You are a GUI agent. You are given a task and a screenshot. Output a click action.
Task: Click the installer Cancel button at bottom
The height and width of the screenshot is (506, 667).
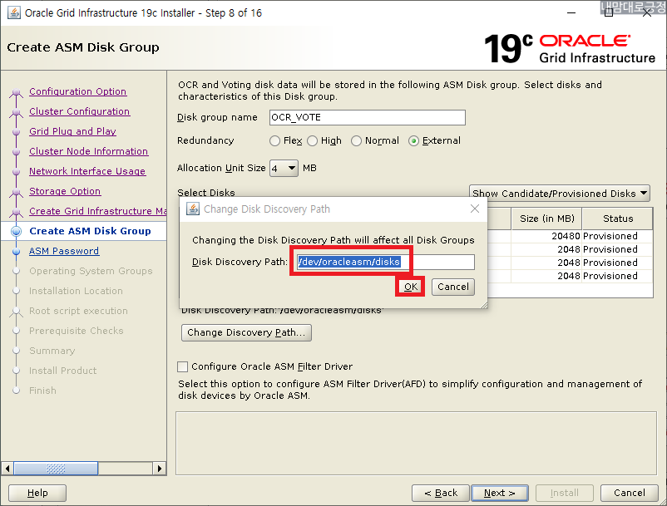point(629,493)
